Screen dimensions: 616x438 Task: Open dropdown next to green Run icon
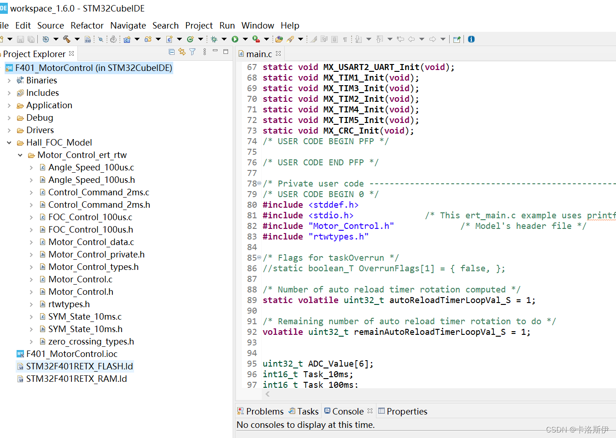(x=245, y=39)
